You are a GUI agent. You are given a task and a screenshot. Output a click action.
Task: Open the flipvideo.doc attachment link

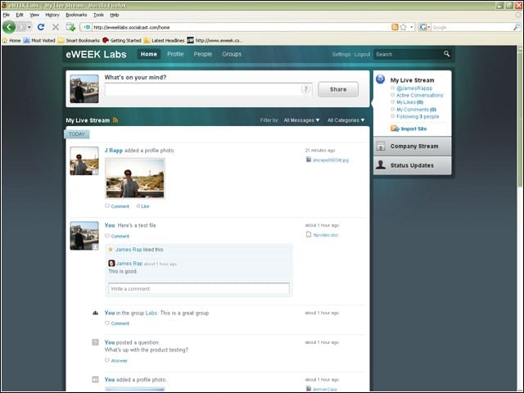(326, 235)
